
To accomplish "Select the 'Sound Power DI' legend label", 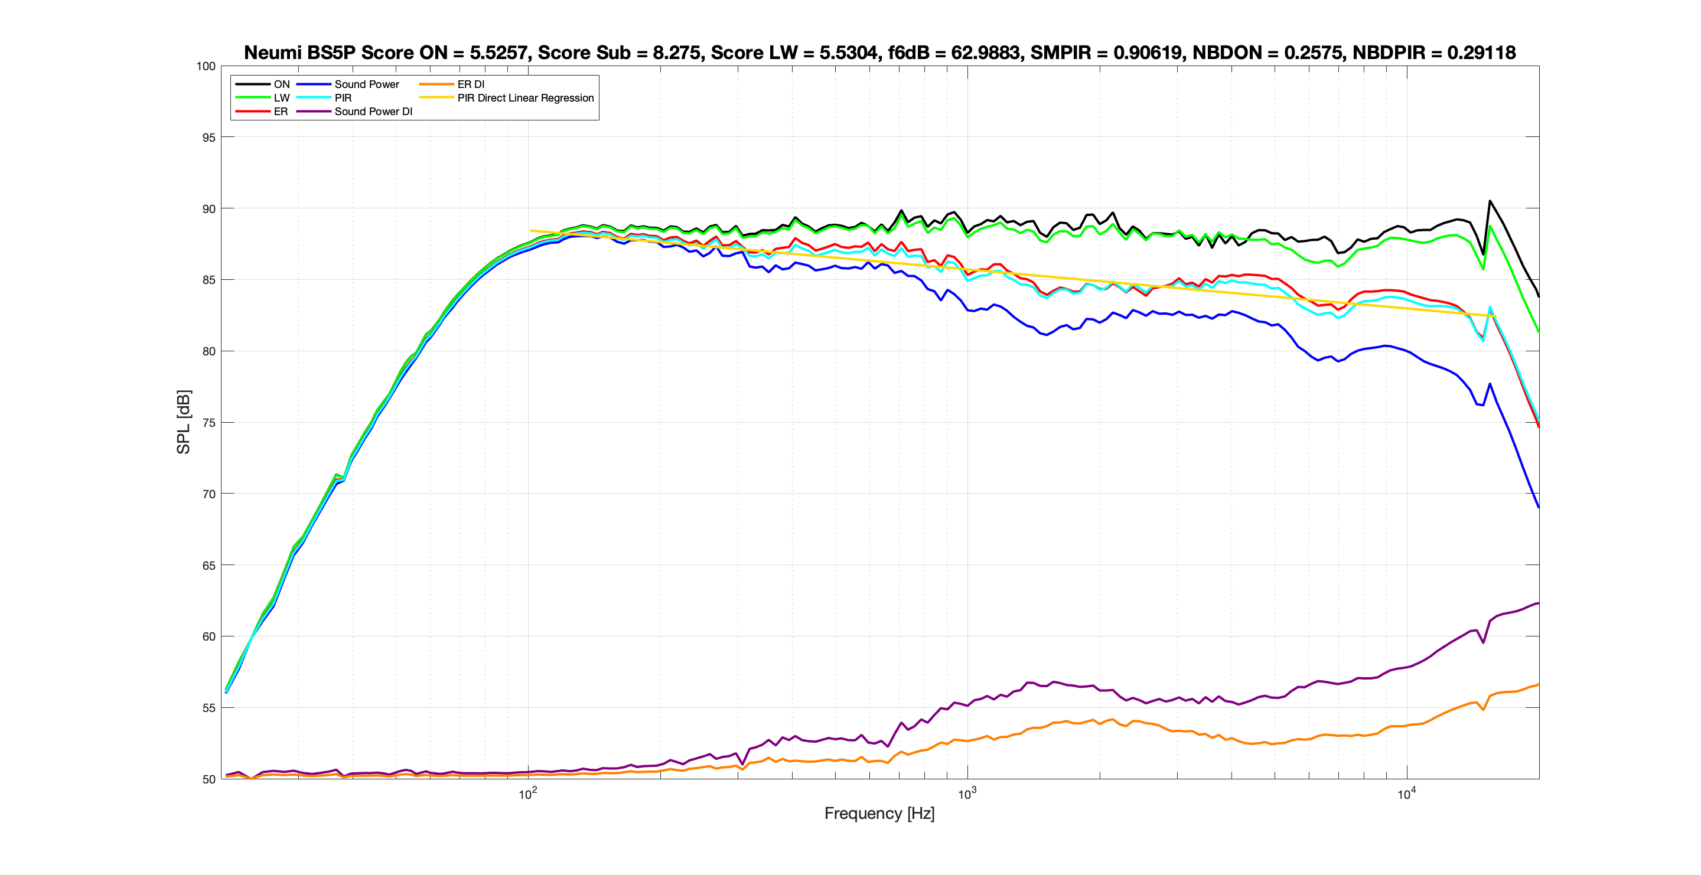I will coord(373,112).
